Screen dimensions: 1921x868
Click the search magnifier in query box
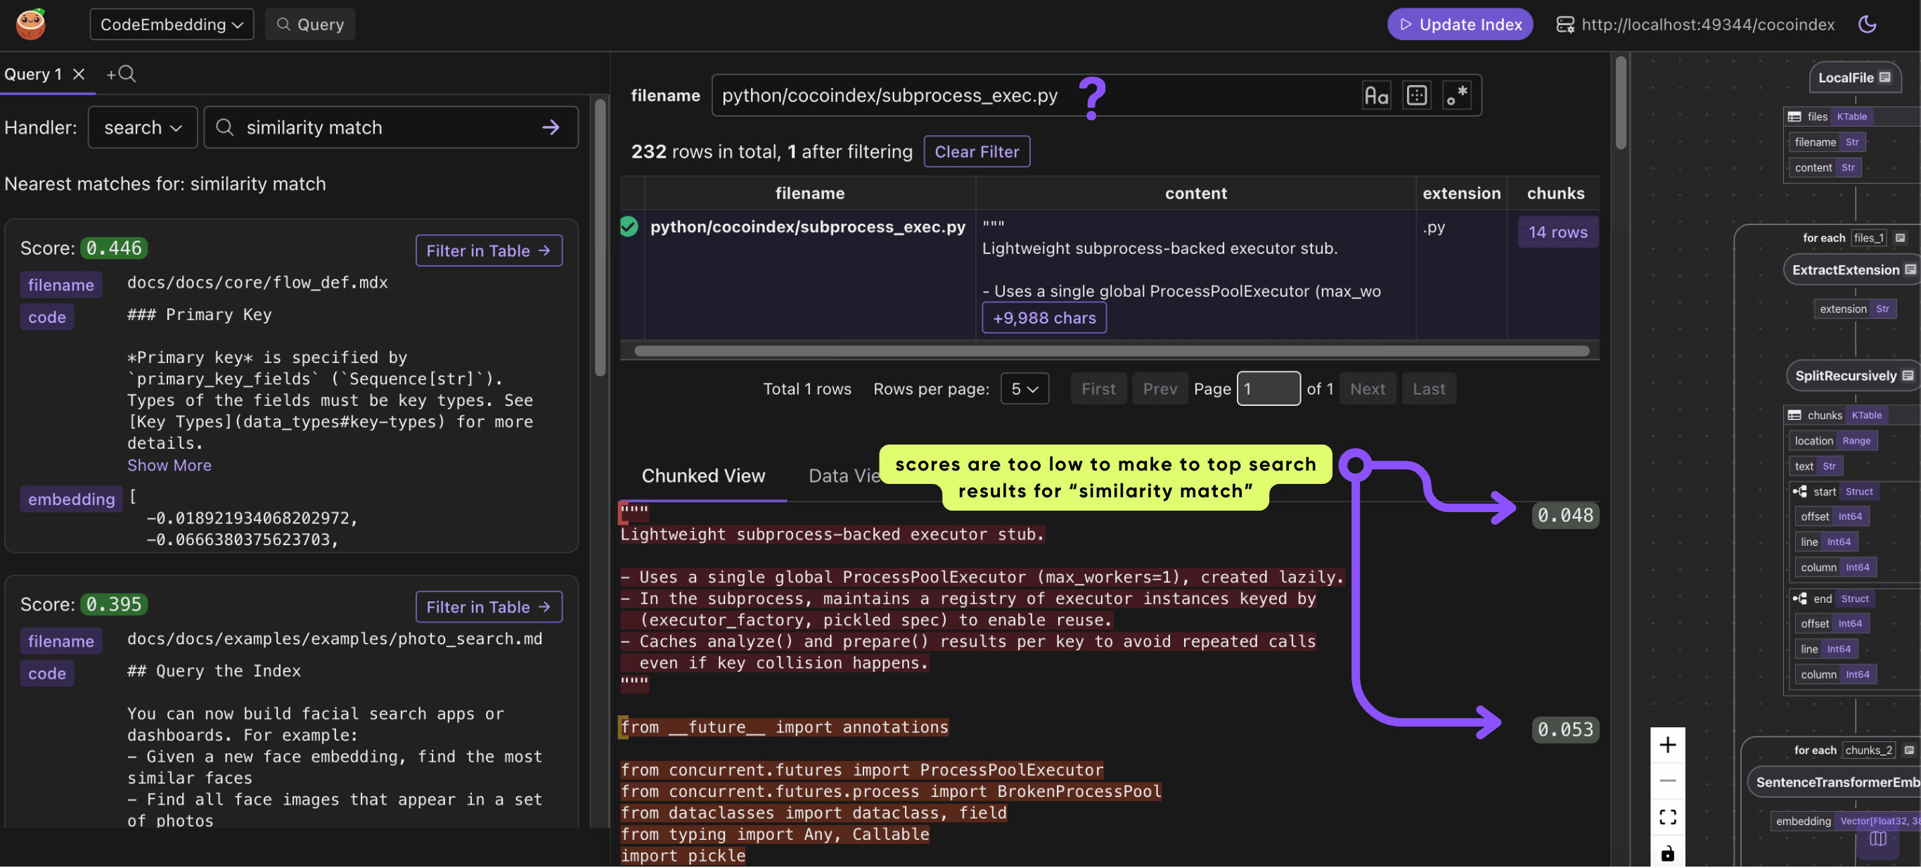[x=224, y=127]
